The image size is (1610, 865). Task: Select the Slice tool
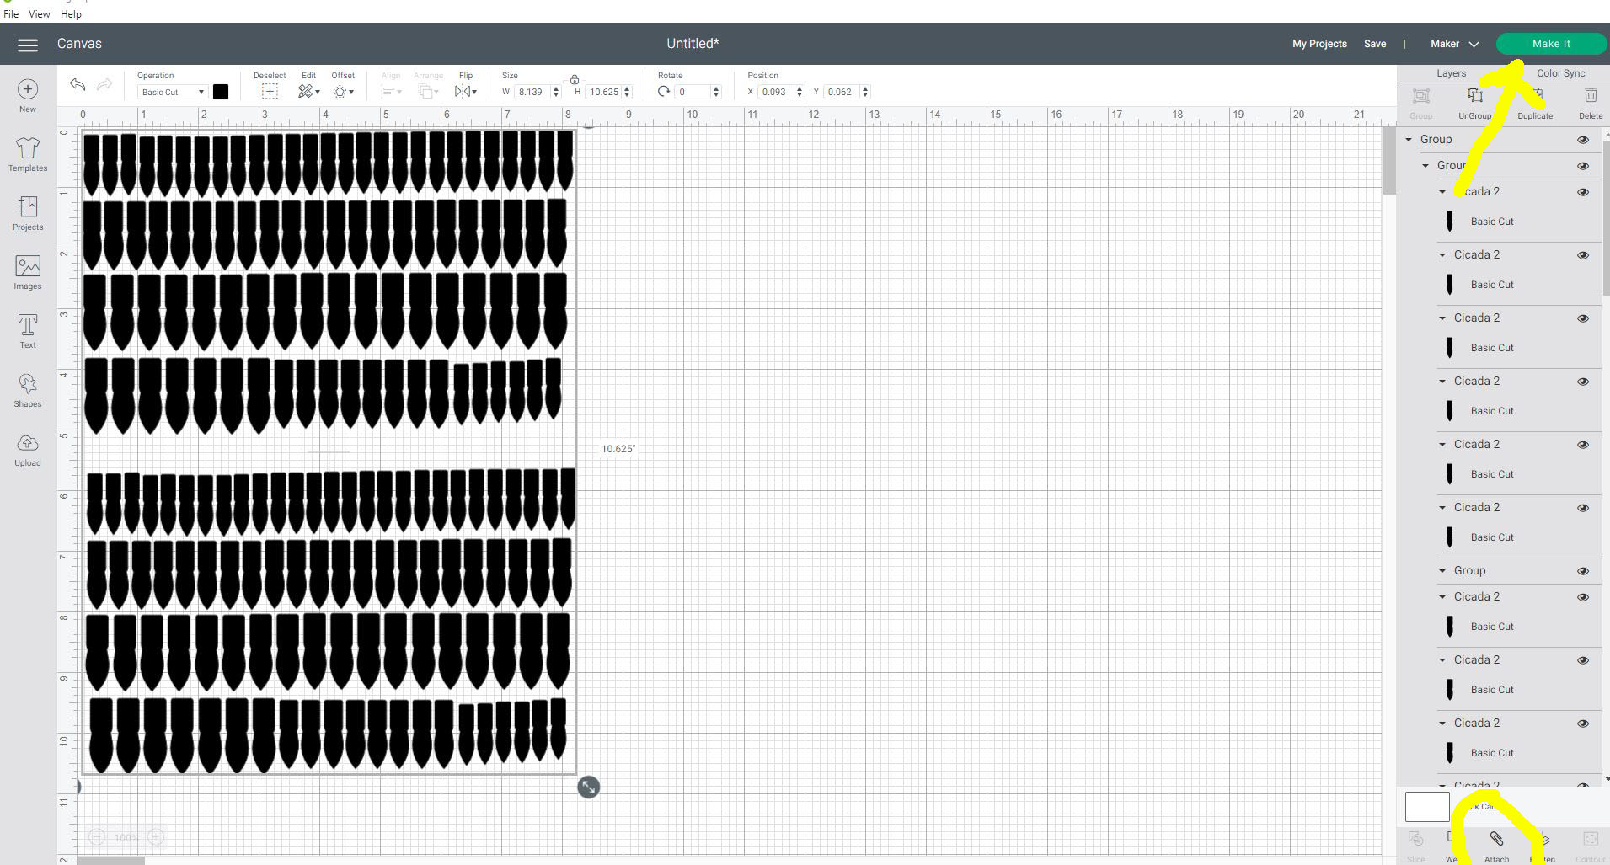coord(1415,840)
